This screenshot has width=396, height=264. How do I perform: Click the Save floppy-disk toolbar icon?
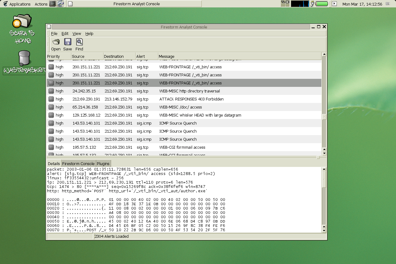click(x=67, y=42)
